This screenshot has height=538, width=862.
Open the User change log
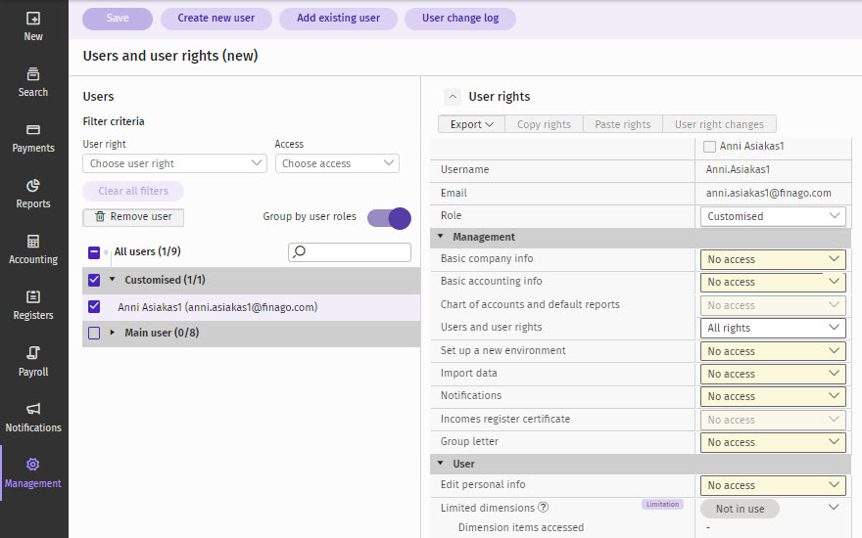click(x=460, y=19)
